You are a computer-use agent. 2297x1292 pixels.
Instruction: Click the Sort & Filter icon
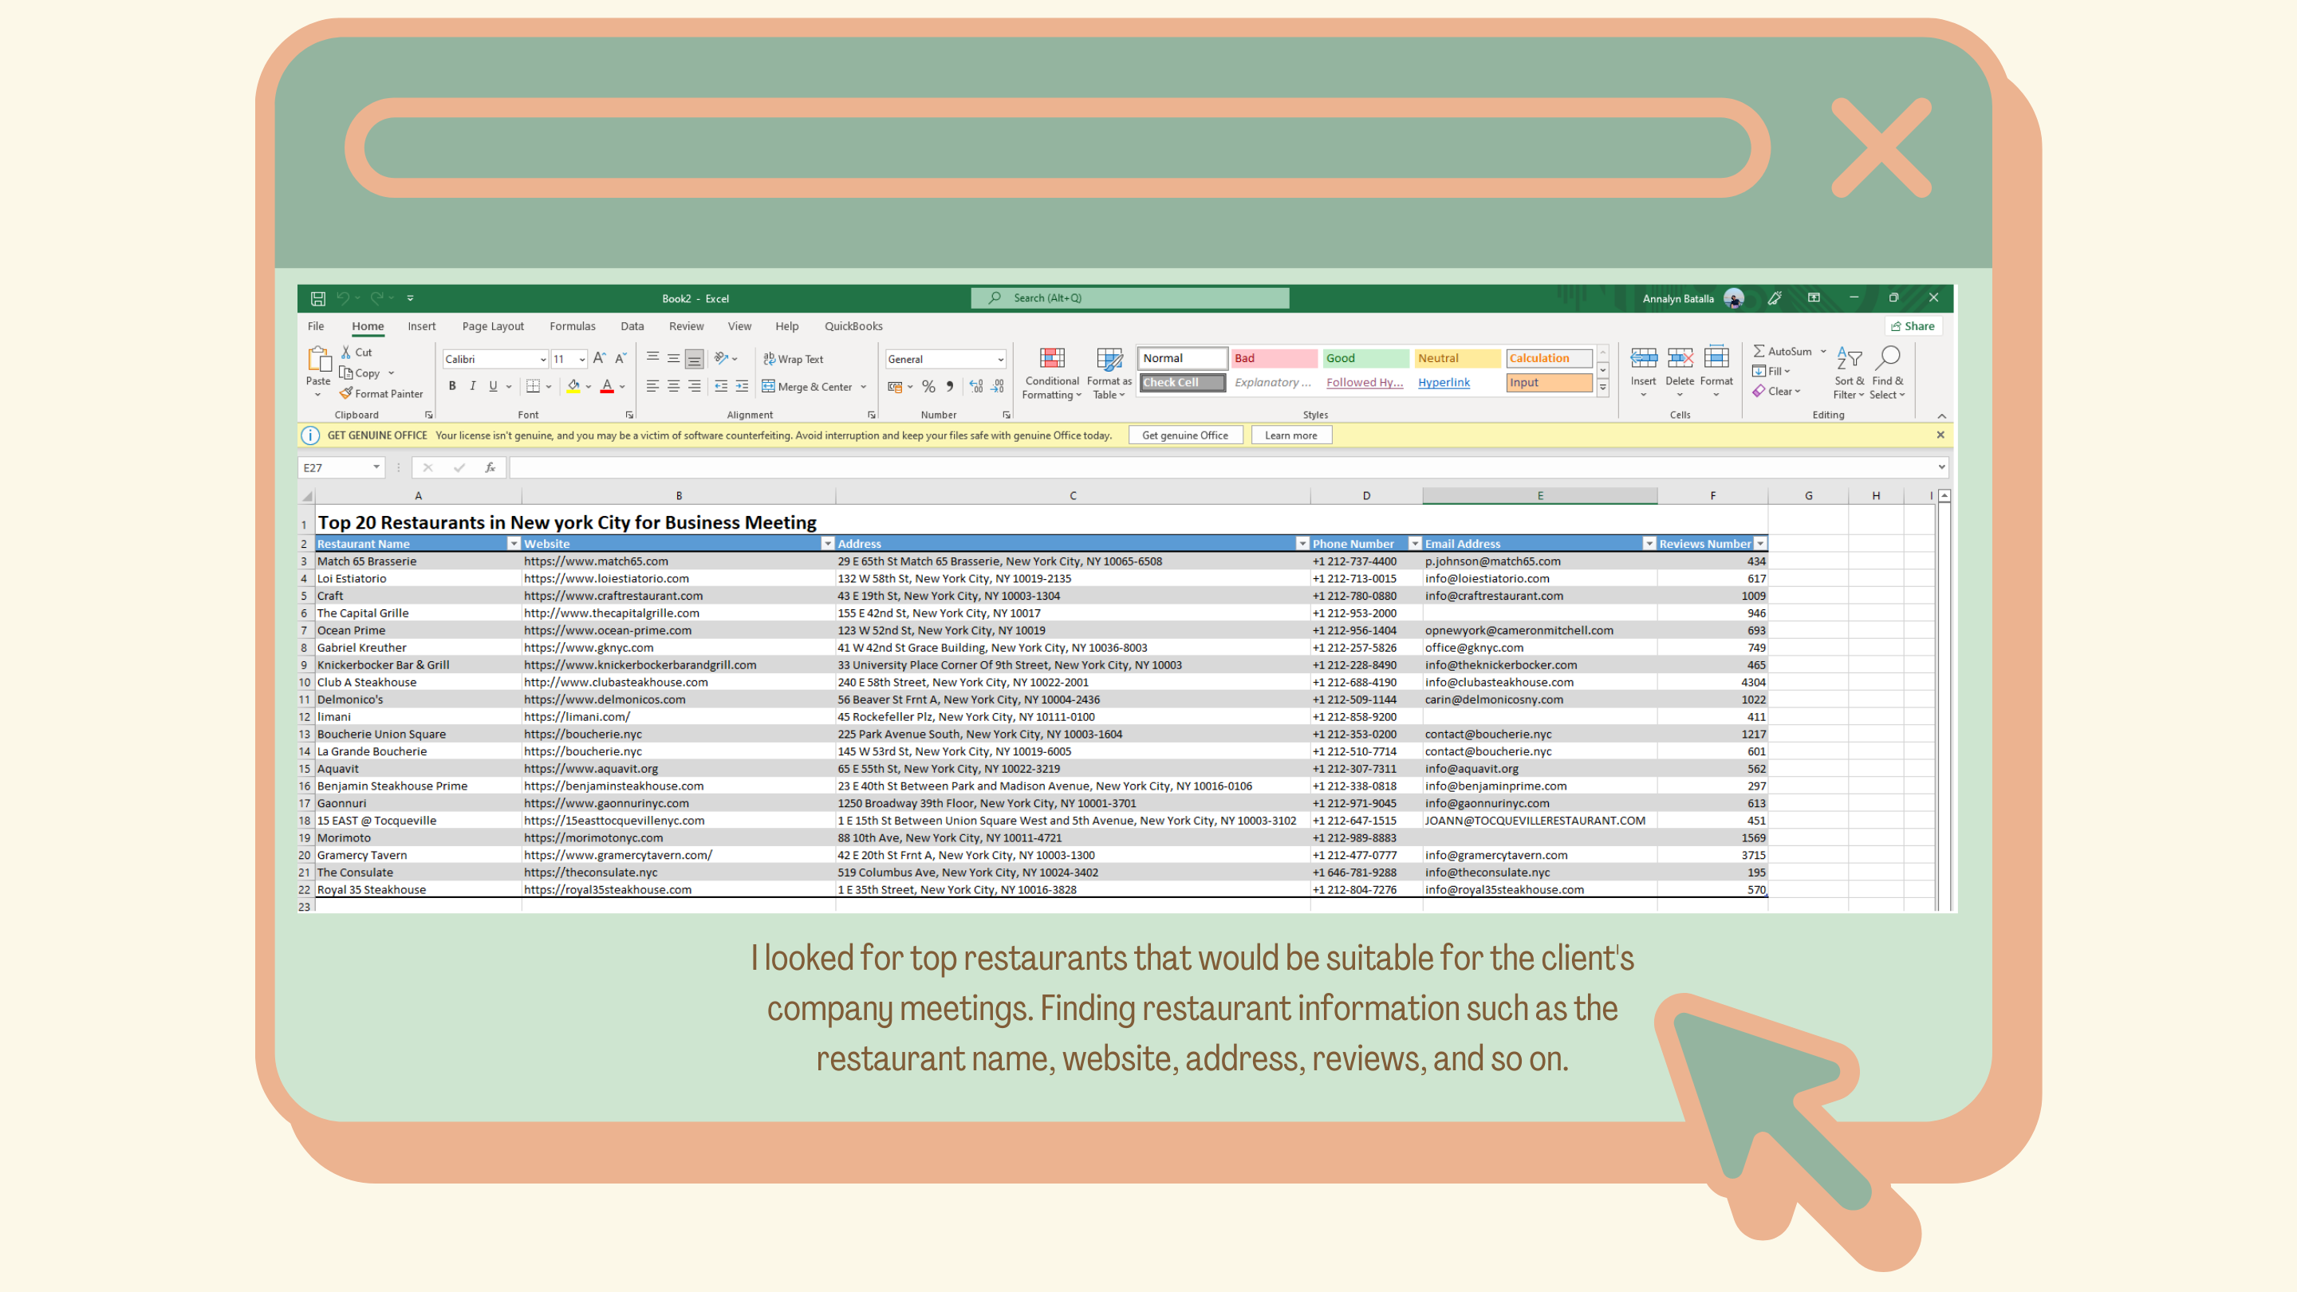(x=1849, y=358)
